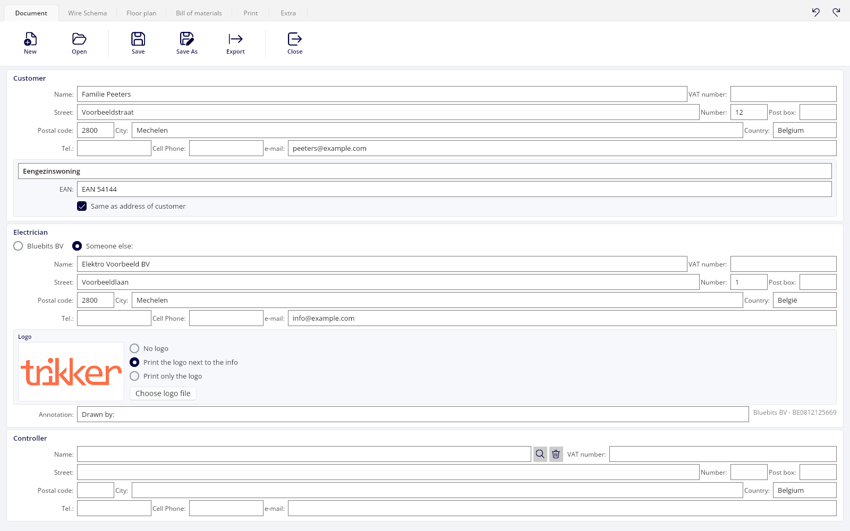850x531 pixels.
Task: Edit the customer City field Mechelen
Action: 437,130
